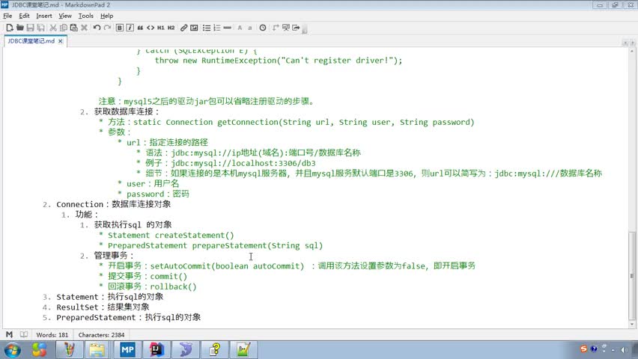Undo the last edit
Screen dimensions: 638x359
97,28
